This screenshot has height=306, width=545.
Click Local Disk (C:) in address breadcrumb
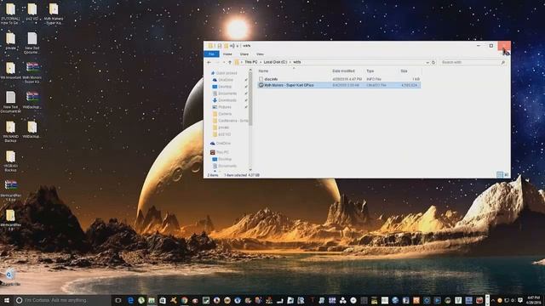click(275, 62)
